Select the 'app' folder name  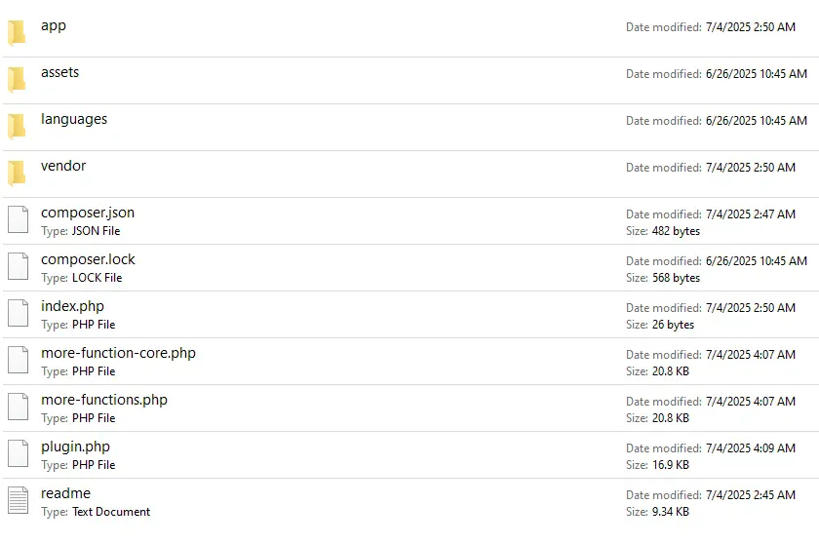pos(54,25)
